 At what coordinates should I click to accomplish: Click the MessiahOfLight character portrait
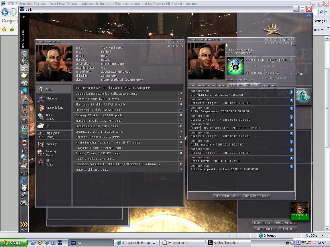tap(300, 211)
